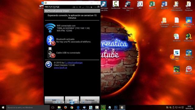Click the blue refresh arrows icon
Viewport: 195px width, 110px height.
tap(49, 64)
